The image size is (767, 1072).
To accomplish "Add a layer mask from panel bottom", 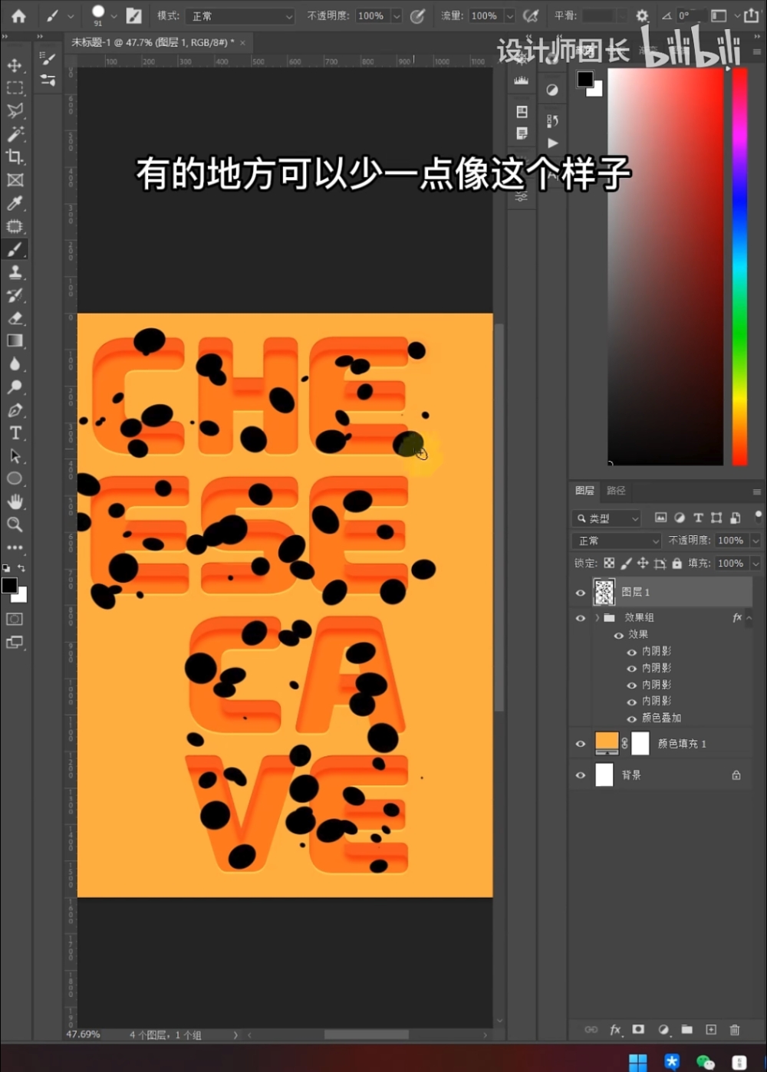I will [x=638, y=1030].
